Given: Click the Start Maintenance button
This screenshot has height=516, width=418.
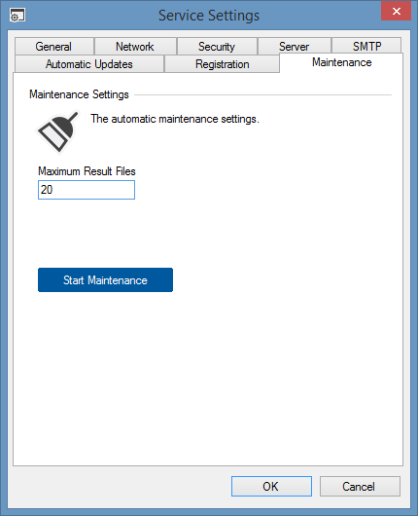Looking at the screenshot, I should [x=106, y=280].
